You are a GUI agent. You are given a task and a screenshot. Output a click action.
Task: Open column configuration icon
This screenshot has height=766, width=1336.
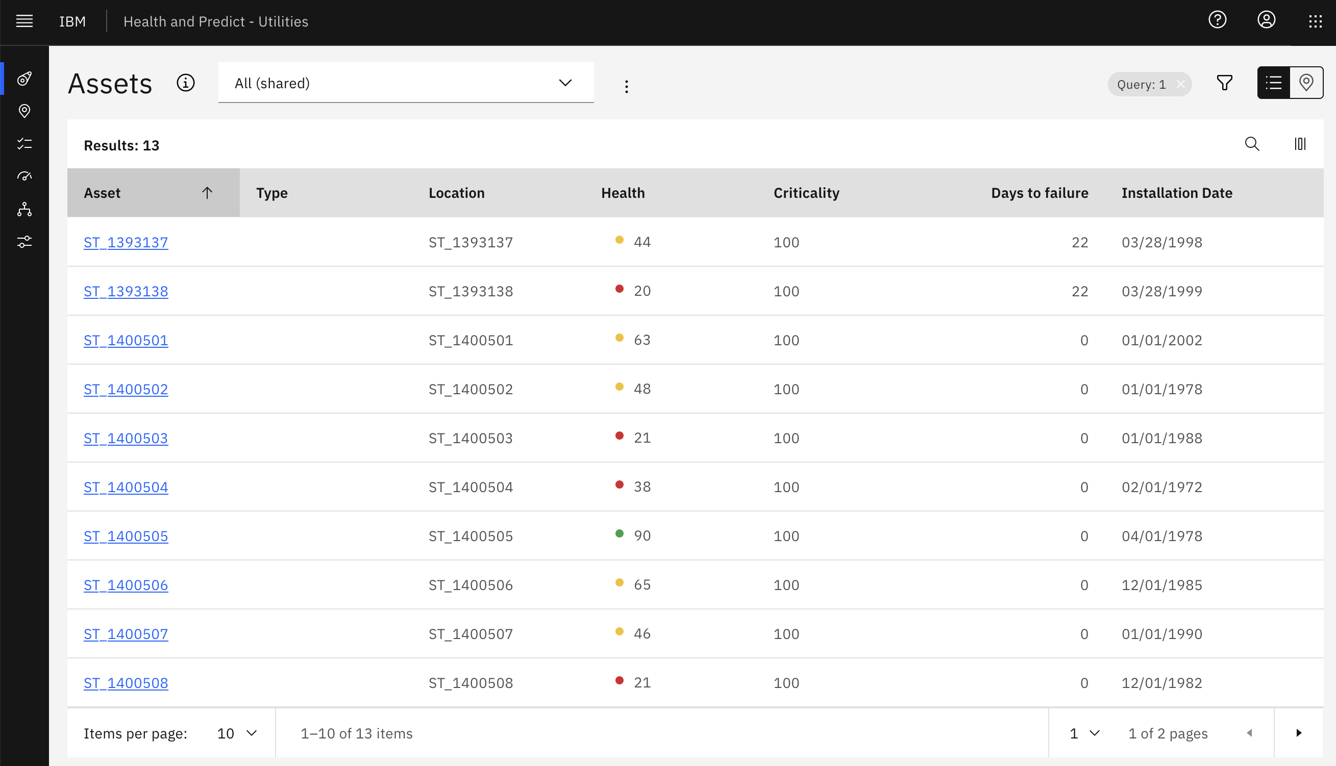pyautogui.click(x=1300, y=144)
